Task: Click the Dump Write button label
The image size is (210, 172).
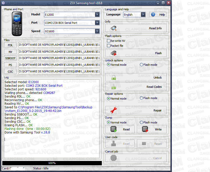Action: 158,129
